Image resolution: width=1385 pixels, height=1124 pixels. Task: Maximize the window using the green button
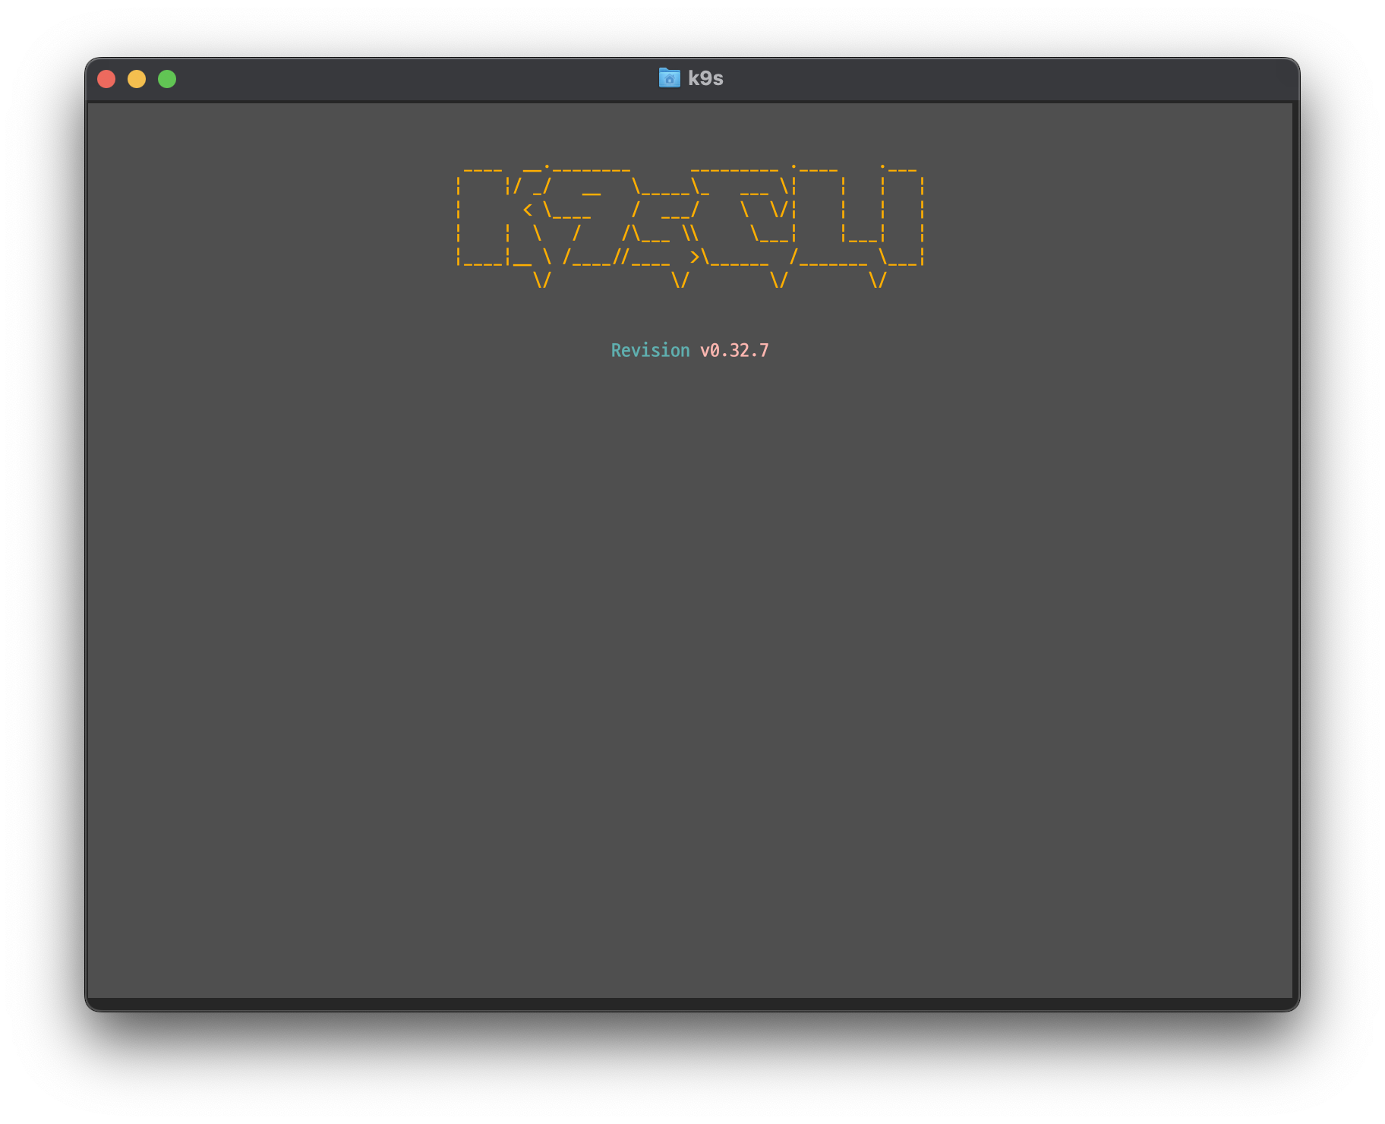pyautogui.click(x=167, y=79)
